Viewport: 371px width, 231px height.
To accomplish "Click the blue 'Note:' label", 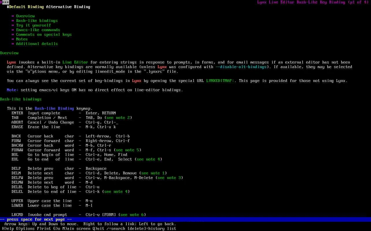I will tap(13, 90).
